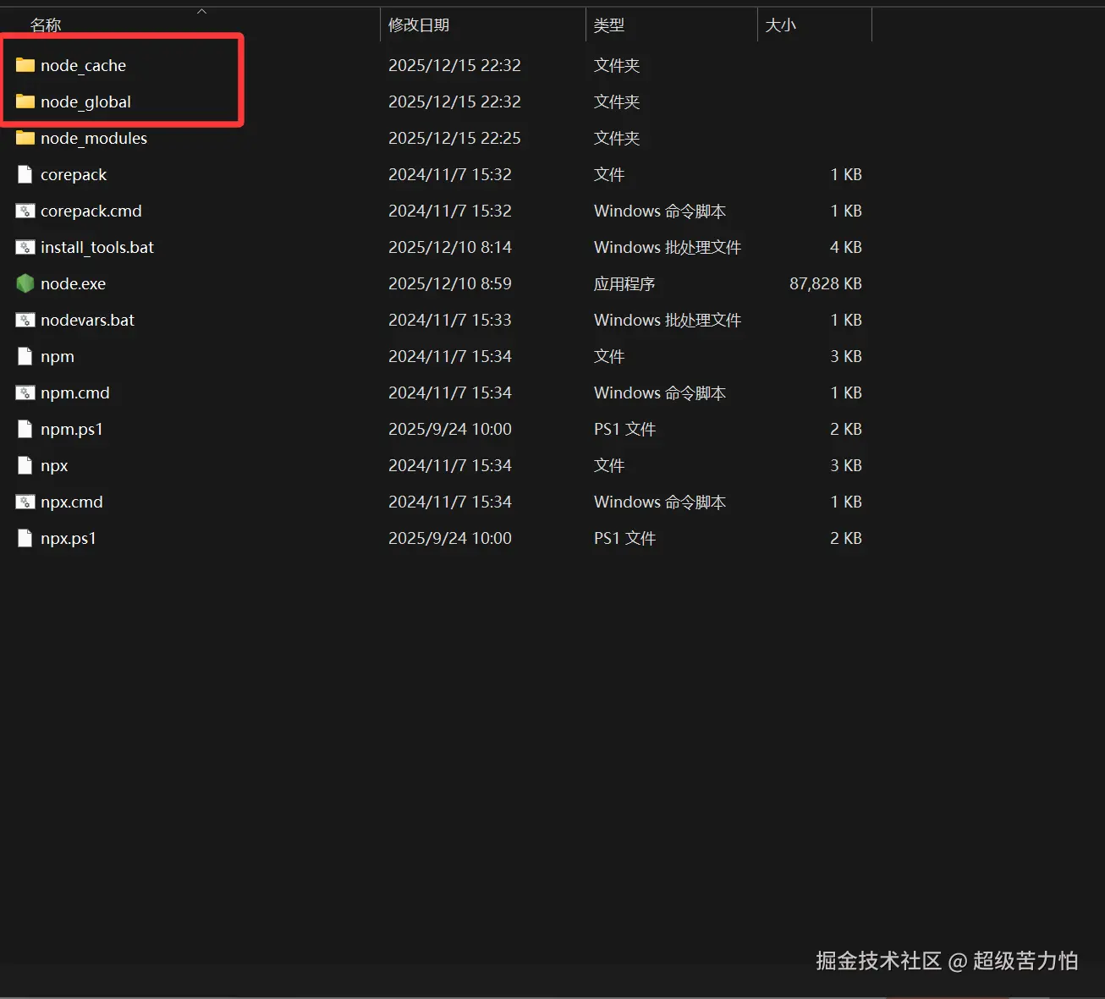Click the npx.cmd script icon

pyautogui.click(x=25, y=502)
